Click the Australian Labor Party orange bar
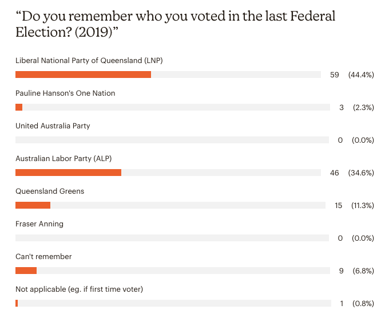 [68, 173]
